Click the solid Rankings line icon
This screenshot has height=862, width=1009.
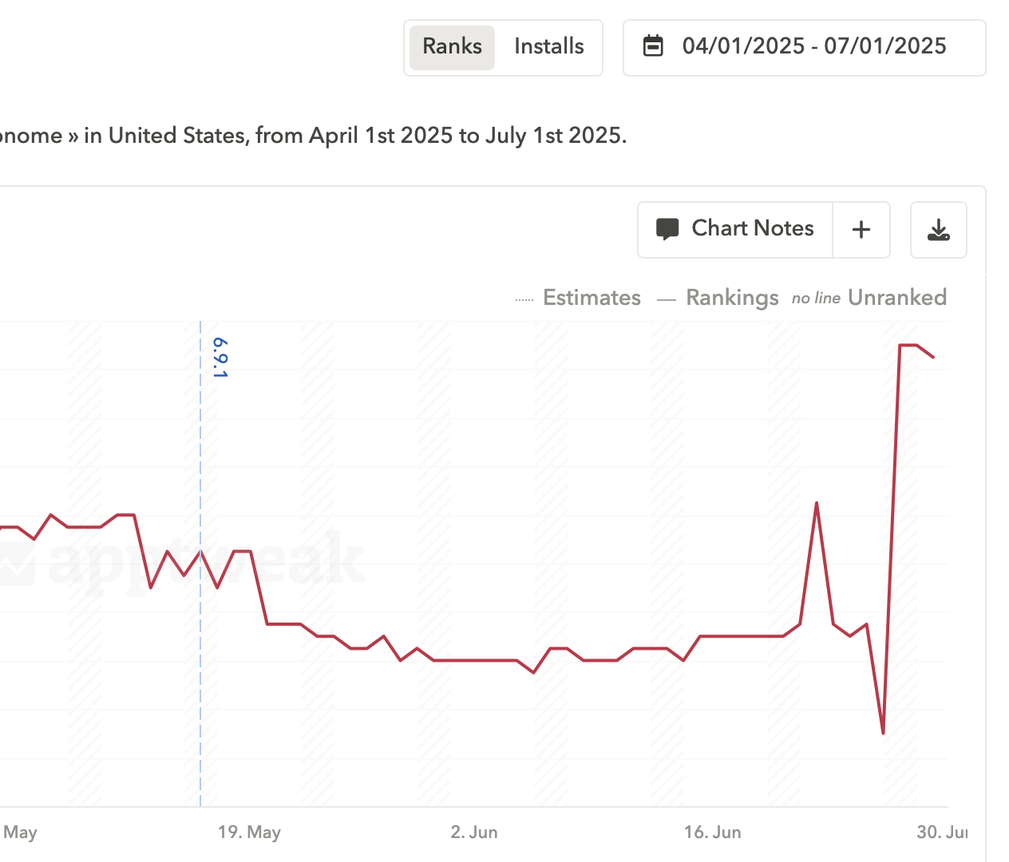tap(667, 300)
